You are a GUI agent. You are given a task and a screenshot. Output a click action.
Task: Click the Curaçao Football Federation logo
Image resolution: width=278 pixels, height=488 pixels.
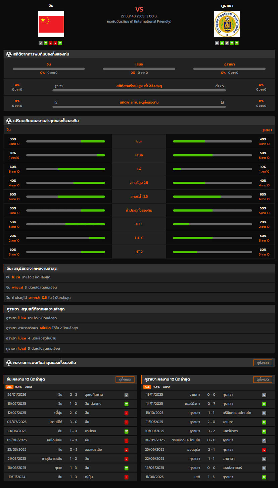[x=227, y=24]
